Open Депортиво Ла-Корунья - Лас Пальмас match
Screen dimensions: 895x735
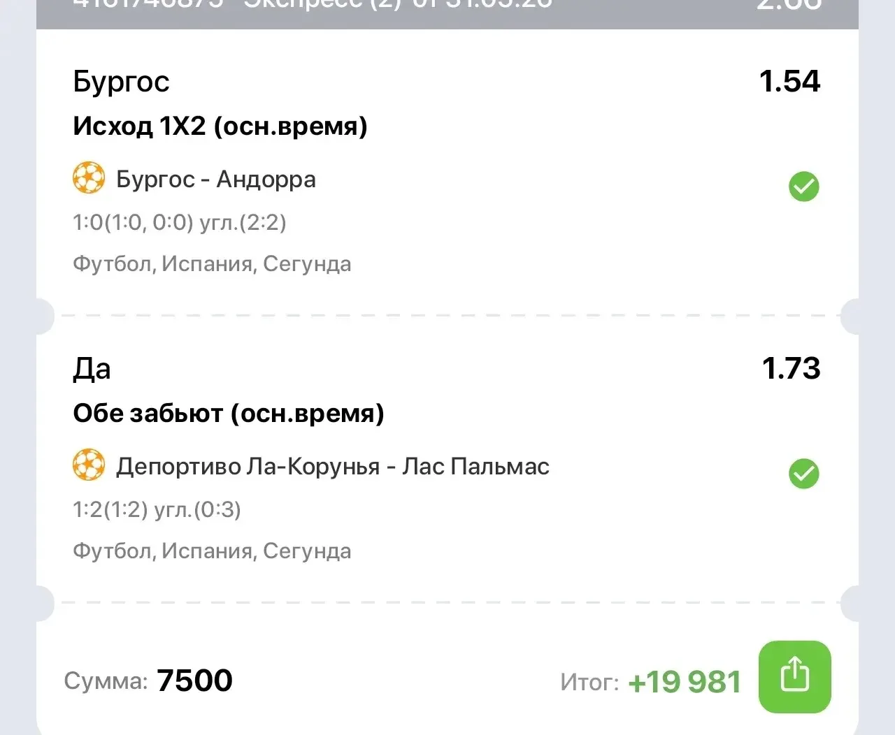tap(333, 466)
